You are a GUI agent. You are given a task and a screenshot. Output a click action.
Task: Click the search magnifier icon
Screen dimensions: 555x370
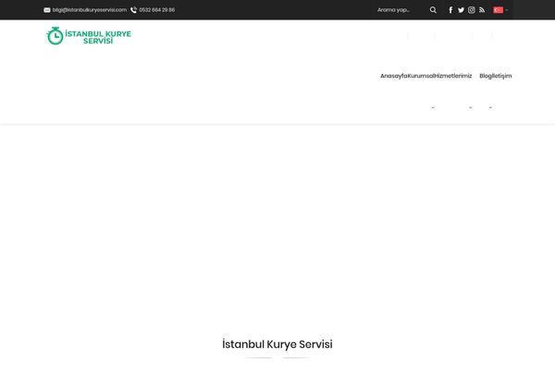pos(433,10)
